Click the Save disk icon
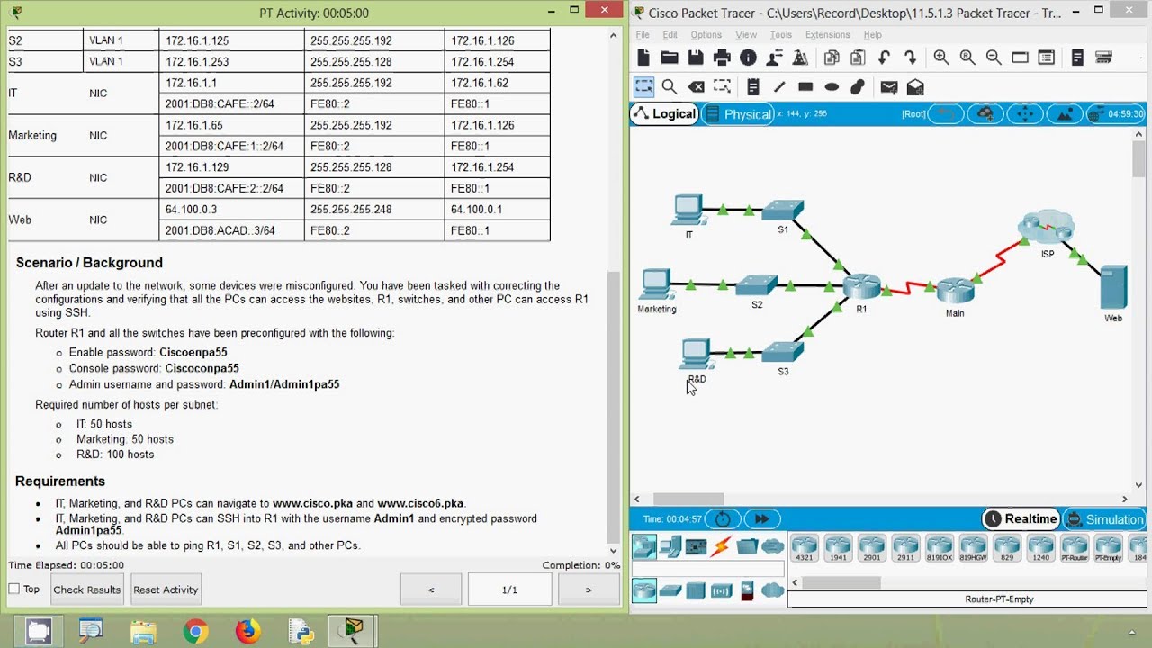This screenshot has width=1152, height=648. [696, 58]
